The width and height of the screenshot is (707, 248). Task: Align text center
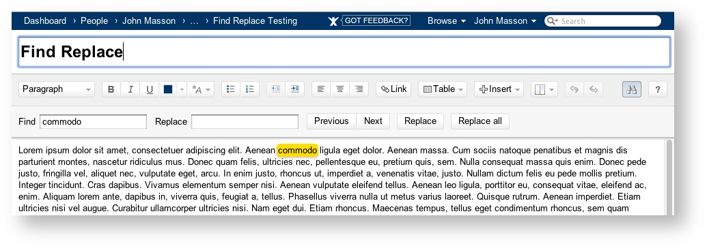click(x=340, y=89)
